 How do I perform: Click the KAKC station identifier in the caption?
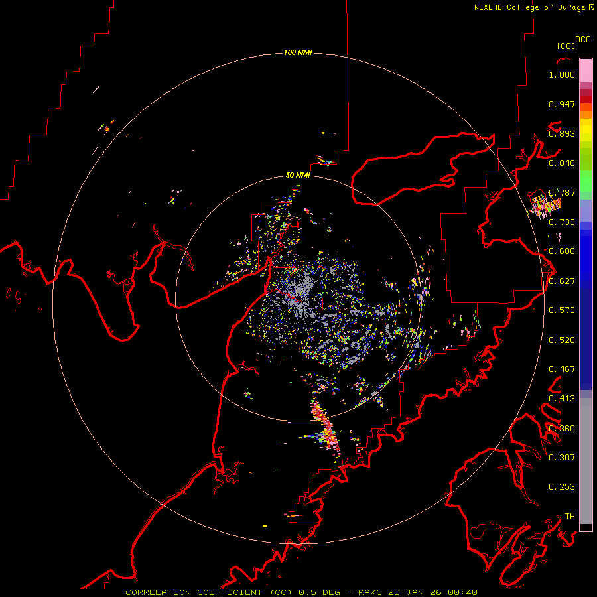coord(371,592)
